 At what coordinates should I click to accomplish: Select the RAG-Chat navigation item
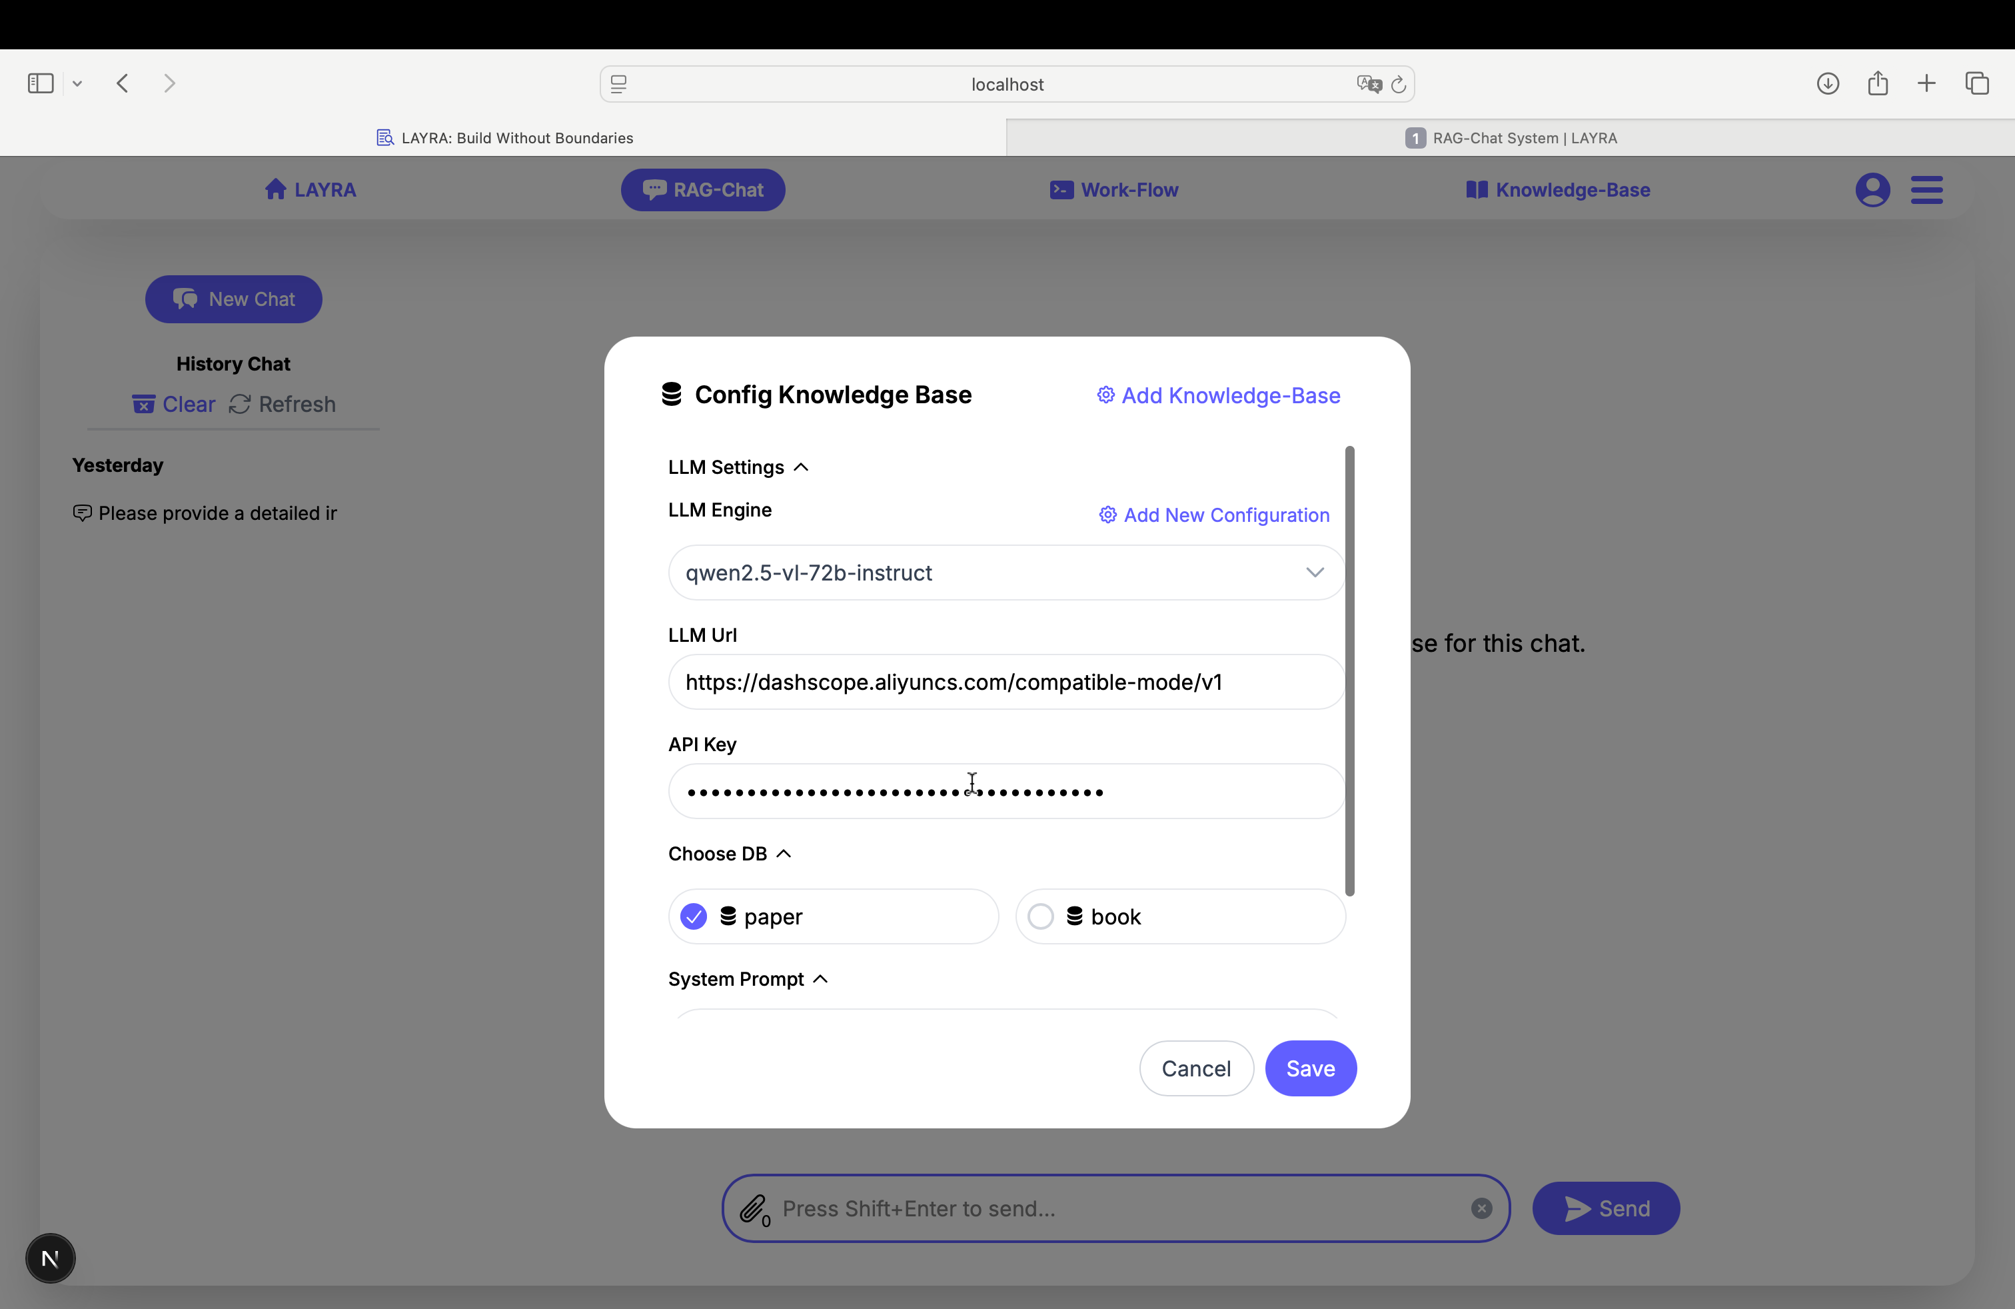click(x=703, y=190)
